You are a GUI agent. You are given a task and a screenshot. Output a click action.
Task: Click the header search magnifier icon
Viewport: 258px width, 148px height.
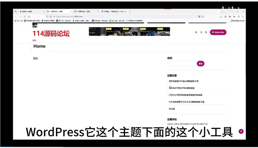[x=206, y=32]
